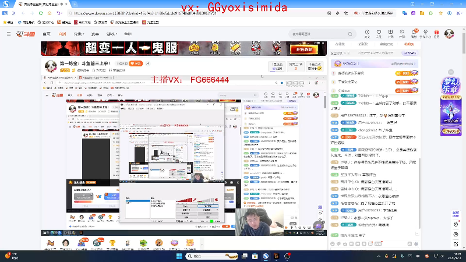
Task: Expand the 分类 category dropdown
Action: 79,34
